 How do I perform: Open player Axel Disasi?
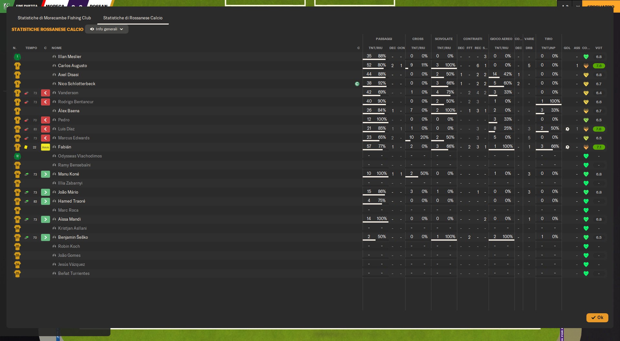pos(68,75)
